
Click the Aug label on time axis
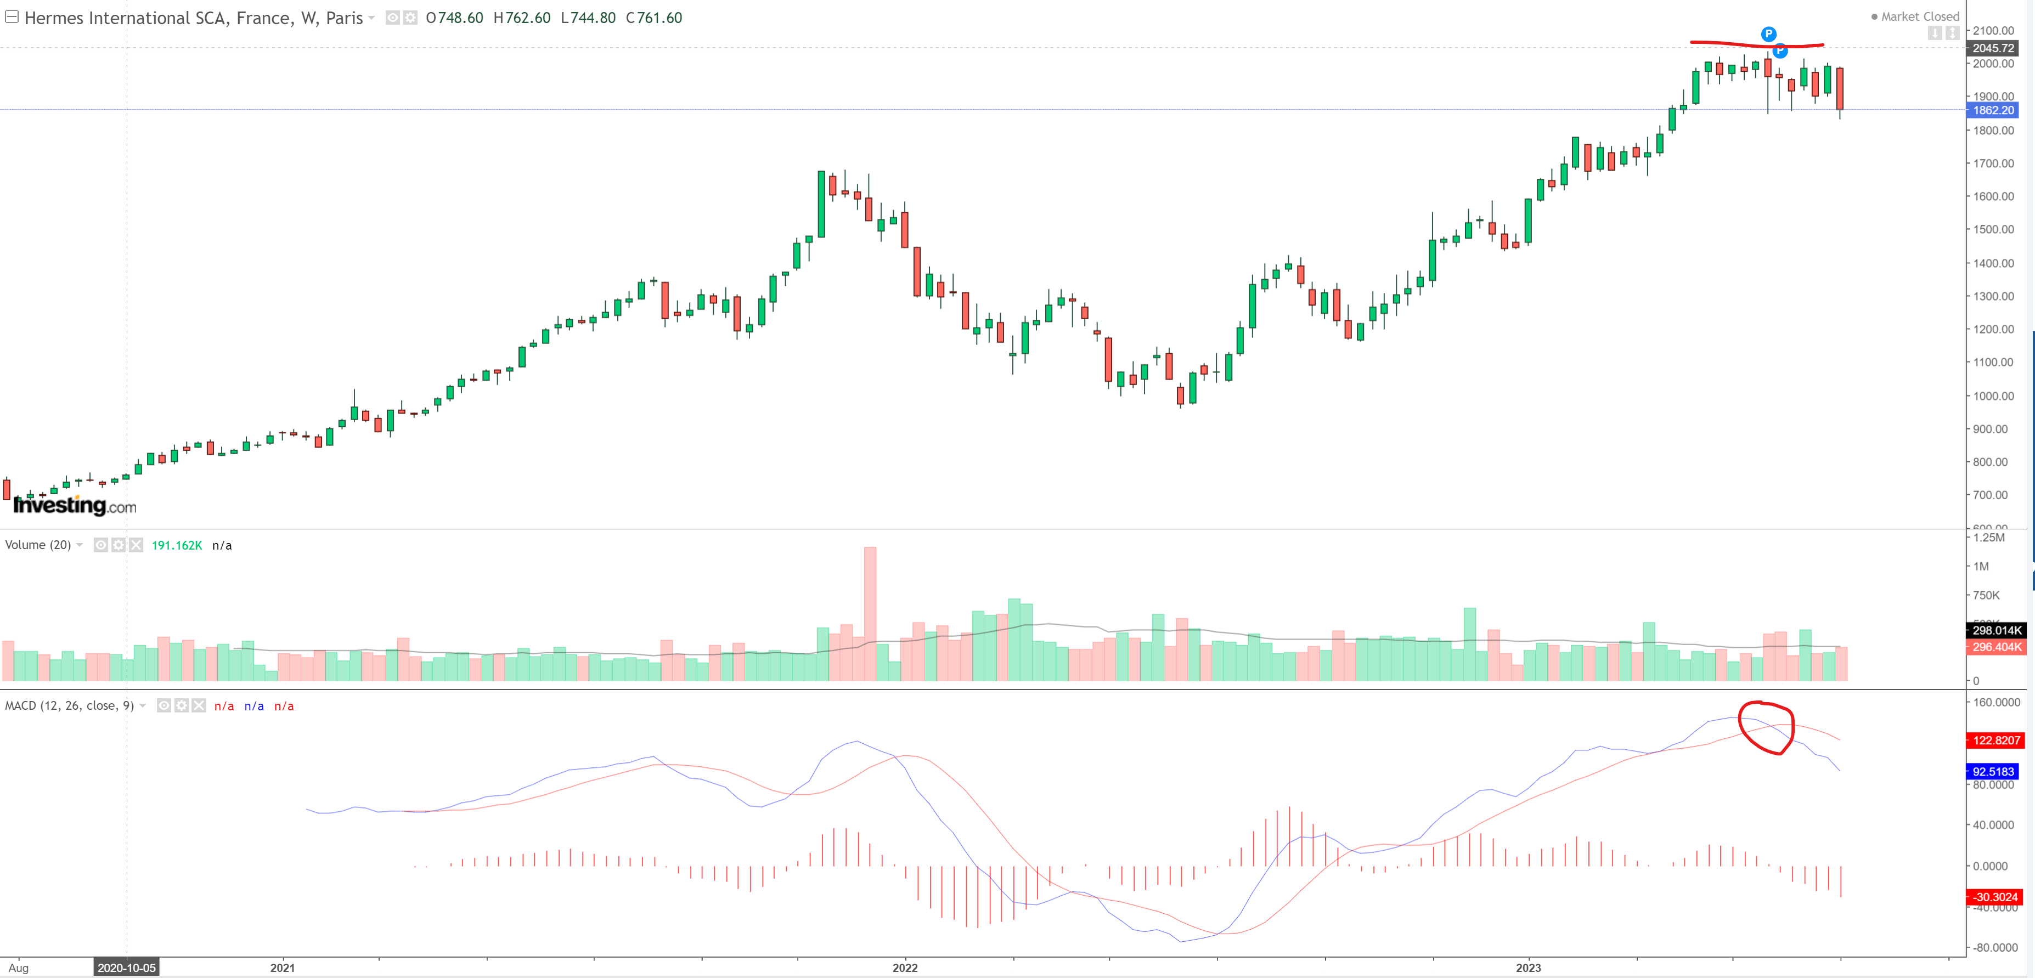(x=18, y=968)
